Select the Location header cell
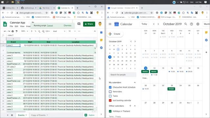 tap(75, 42)
